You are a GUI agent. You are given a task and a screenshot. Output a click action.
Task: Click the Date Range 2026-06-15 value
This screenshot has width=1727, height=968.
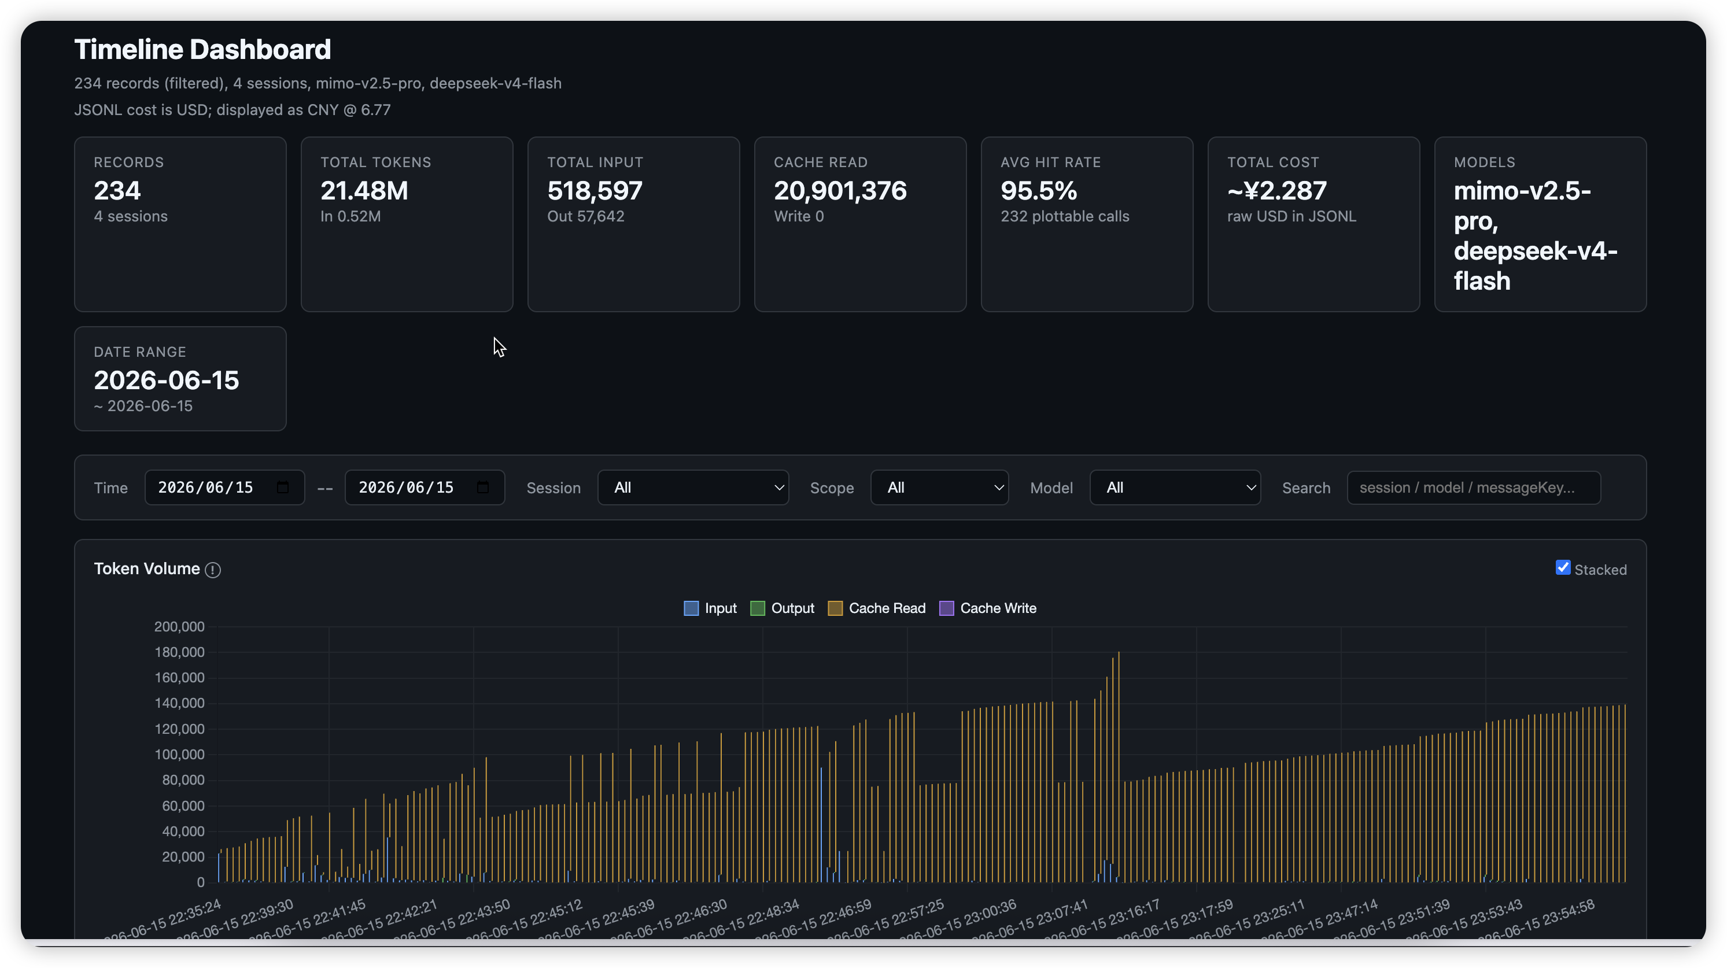pyautogui.click(x=166, y=380)
